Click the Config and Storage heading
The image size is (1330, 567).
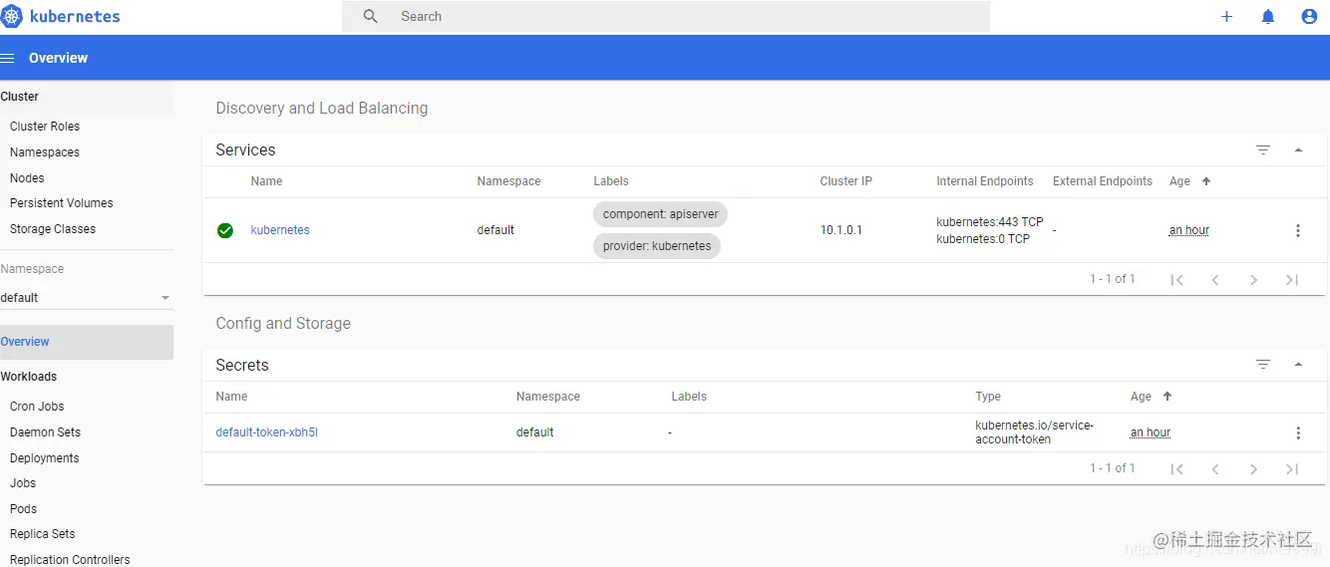283,324
